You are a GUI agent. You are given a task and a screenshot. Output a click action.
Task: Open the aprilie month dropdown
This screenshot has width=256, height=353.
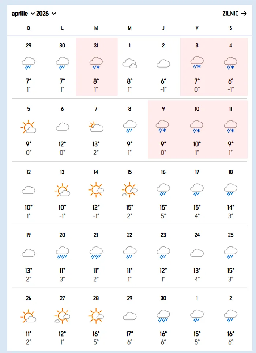pos(23,14)
